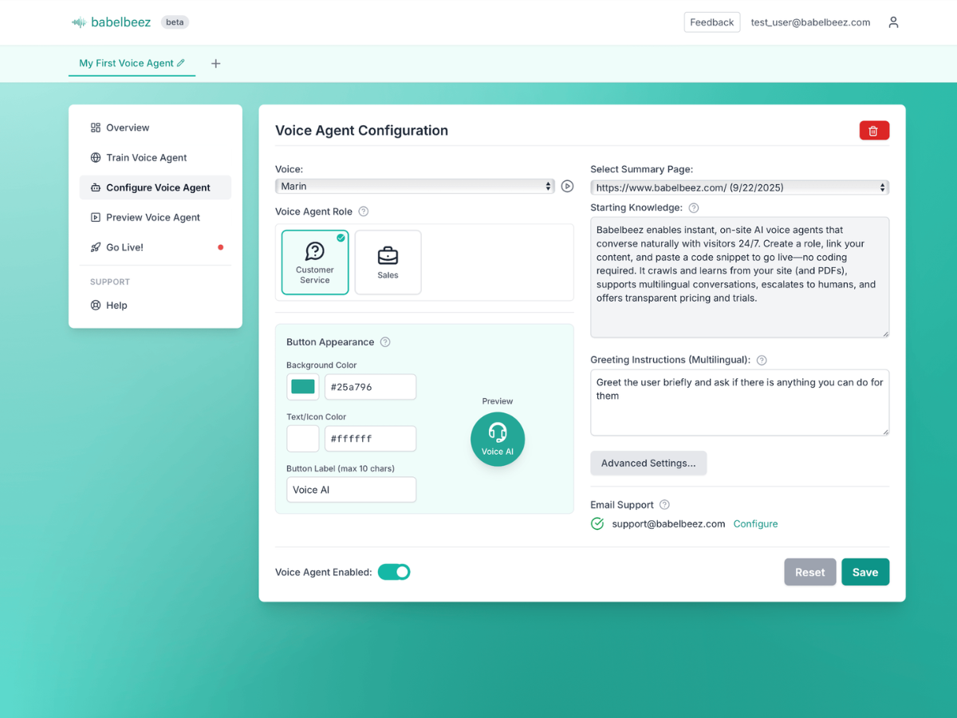Click the plus to add a new agent tab
Image resolution: width=957 pixels, height=718 pixels.
(215, 63)
